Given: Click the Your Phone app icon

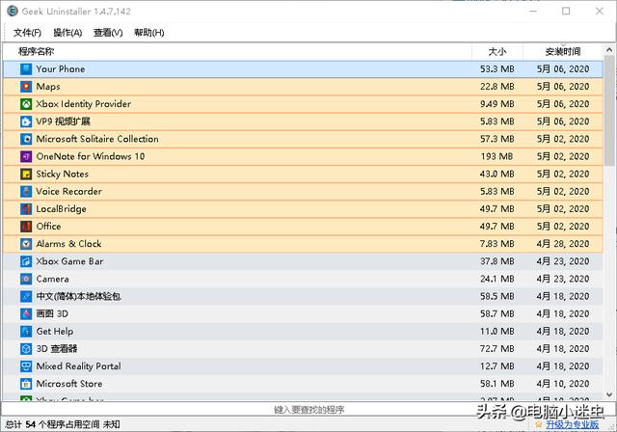Looking at the screenshot, I should pos(26,69).
